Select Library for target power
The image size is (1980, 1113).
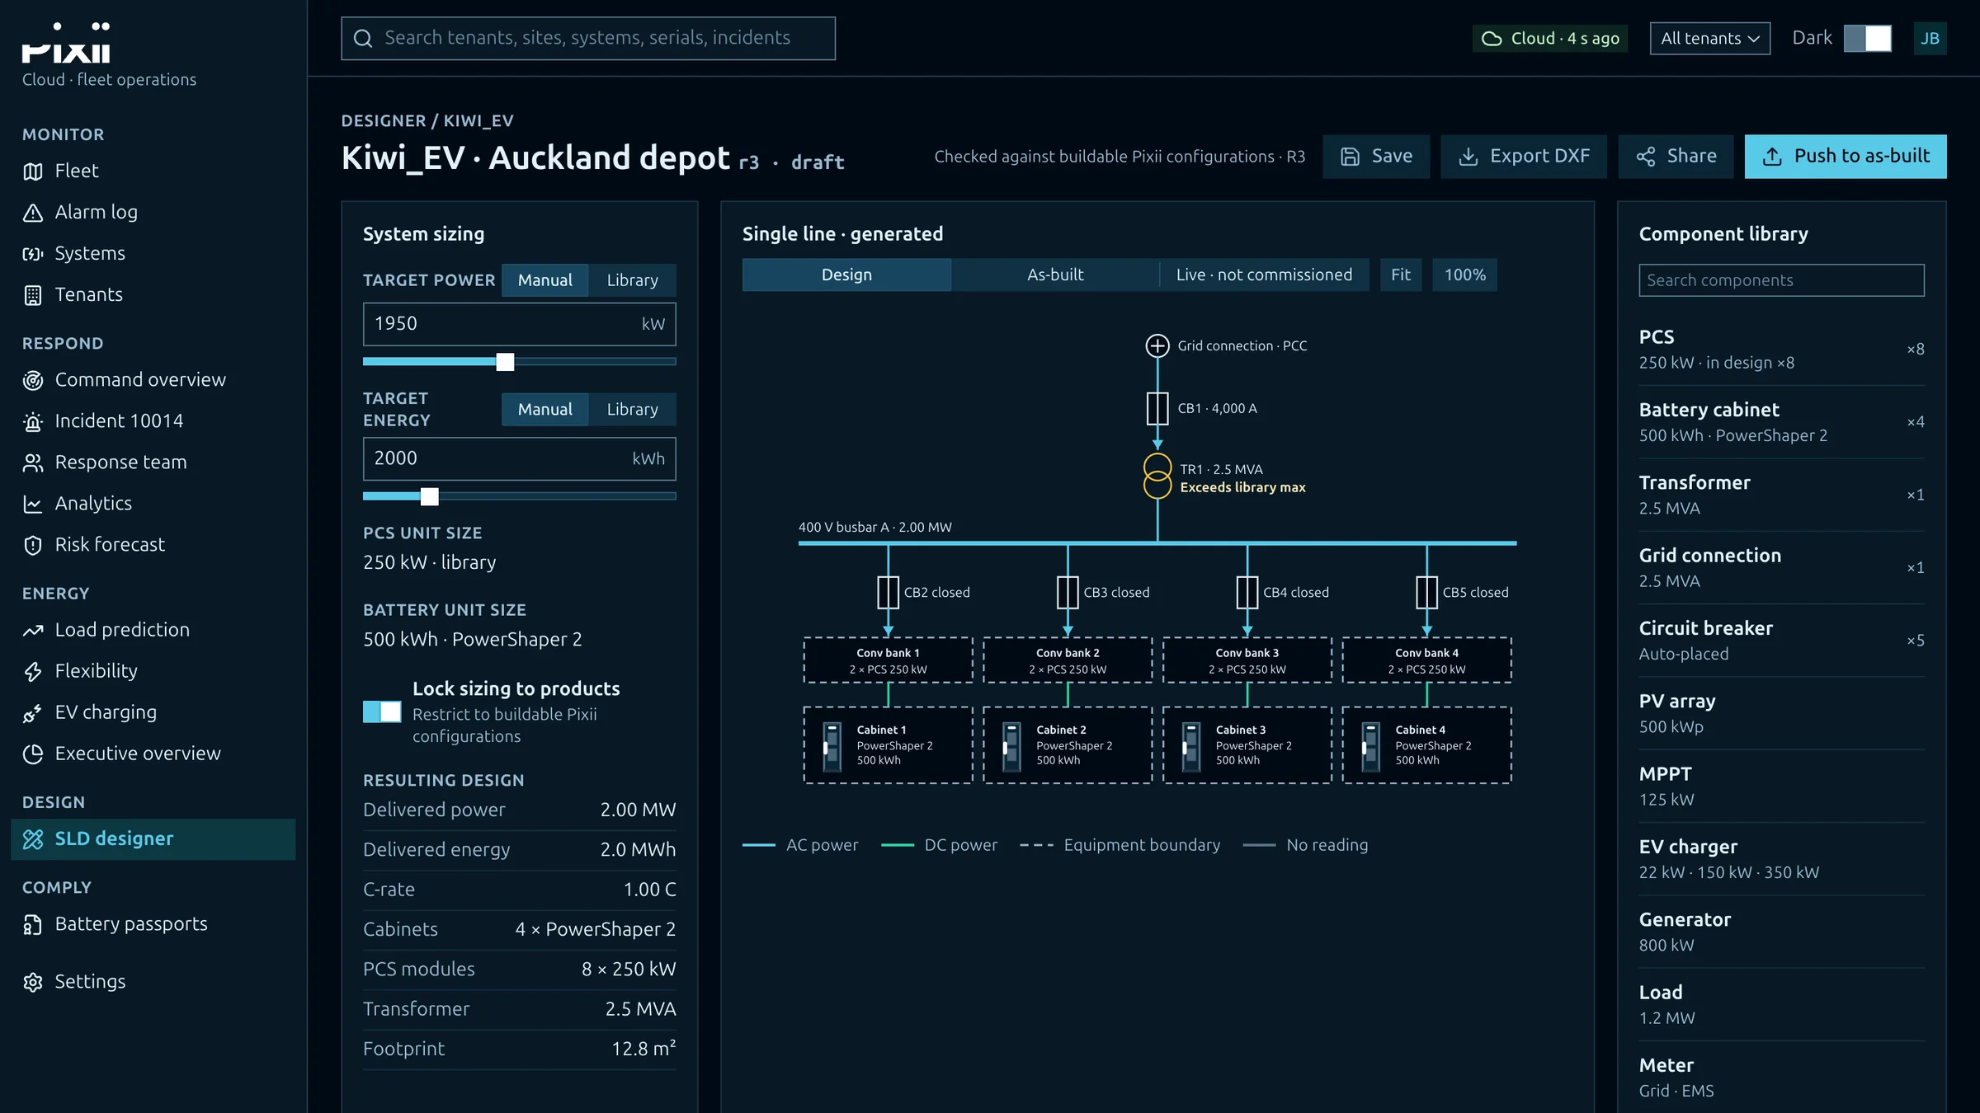coord(632,280)
